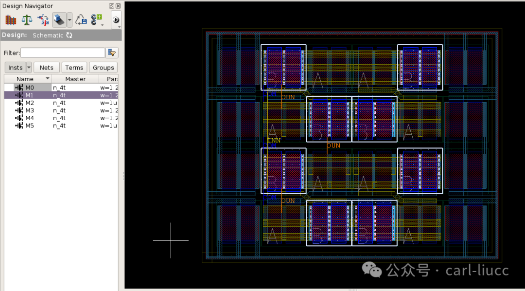Undock the Design Navigator panel float button
Image resolution: width=525 pixels, height=291 pixels.
coord(112,6)
